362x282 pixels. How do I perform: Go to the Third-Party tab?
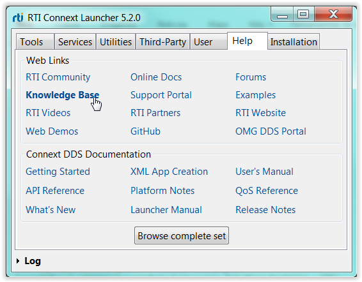[162, 41]
